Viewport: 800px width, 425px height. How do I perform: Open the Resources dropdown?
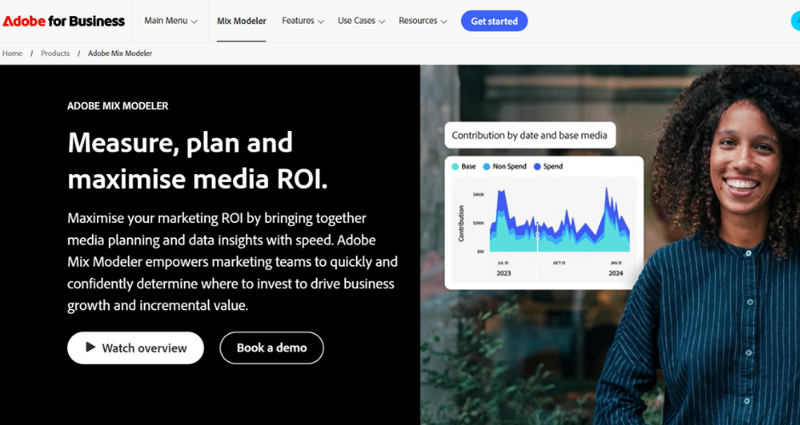pos(422,20)
